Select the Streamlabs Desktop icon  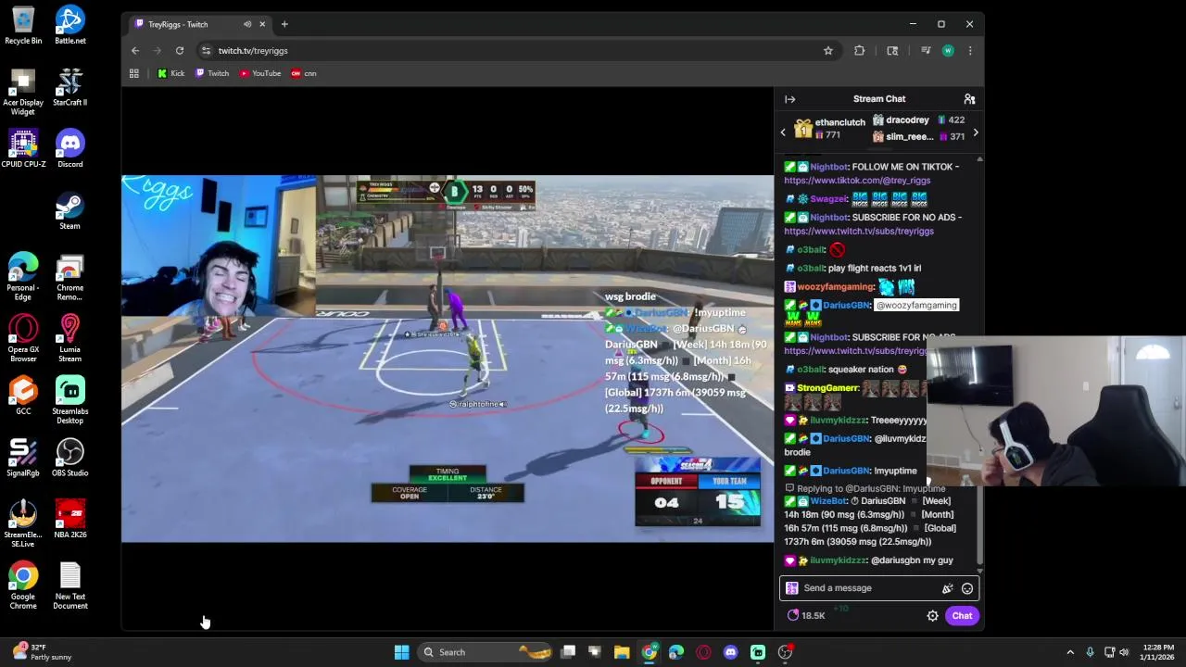pos(70,400)
